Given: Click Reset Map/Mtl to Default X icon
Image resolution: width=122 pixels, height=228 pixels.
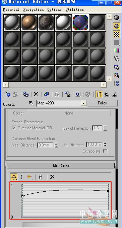Looking at the screenshot, I should [36, 94].
